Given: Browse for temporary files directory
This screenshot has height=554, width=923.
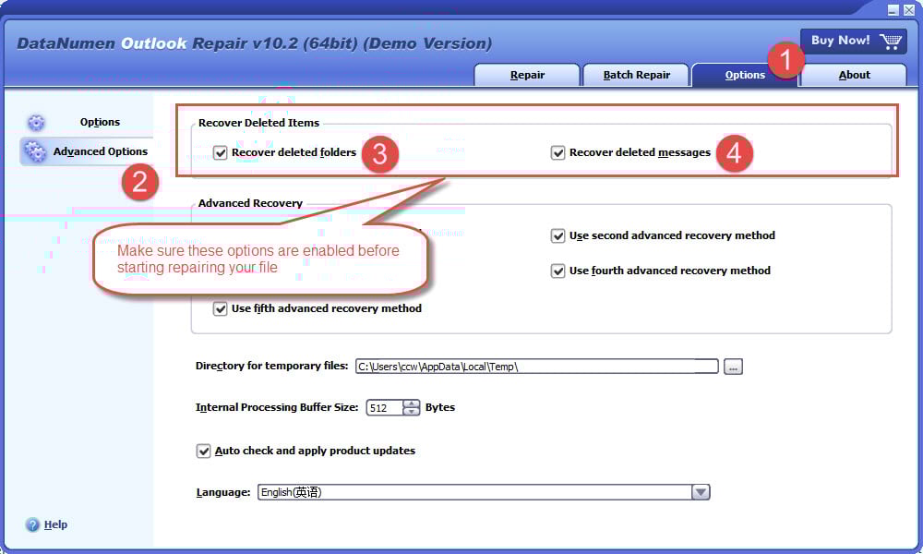Looking at the screenshot, I should pos(733,367).
